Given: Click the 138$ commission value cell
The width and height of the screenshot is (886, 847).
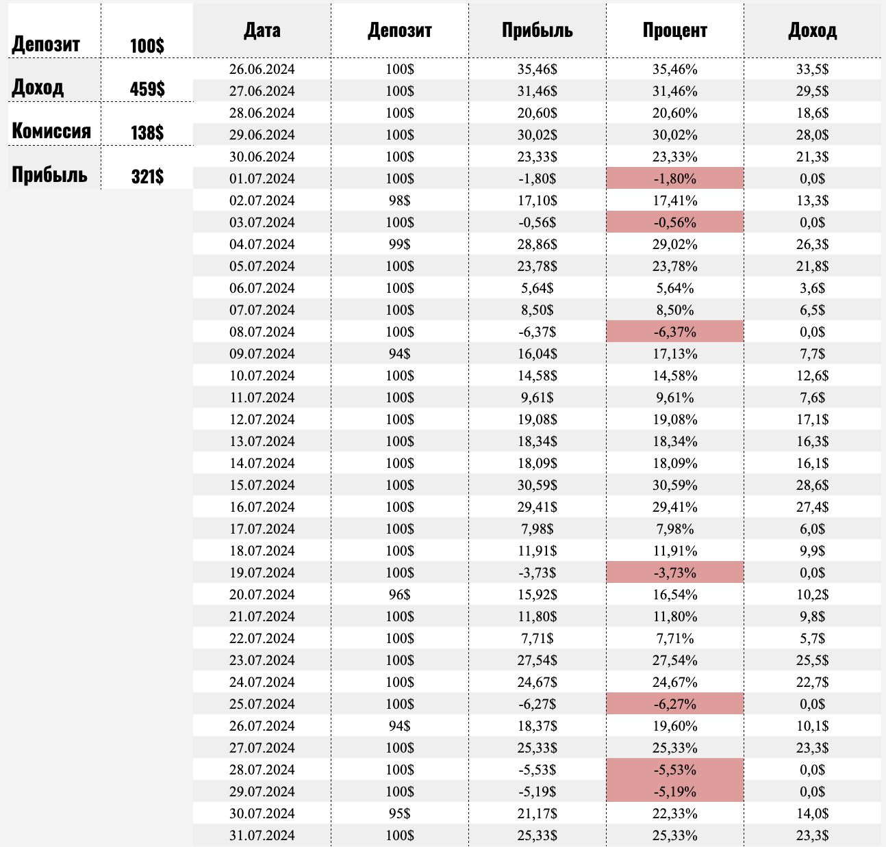Looking at the screenshot, I should click(147, 133).
